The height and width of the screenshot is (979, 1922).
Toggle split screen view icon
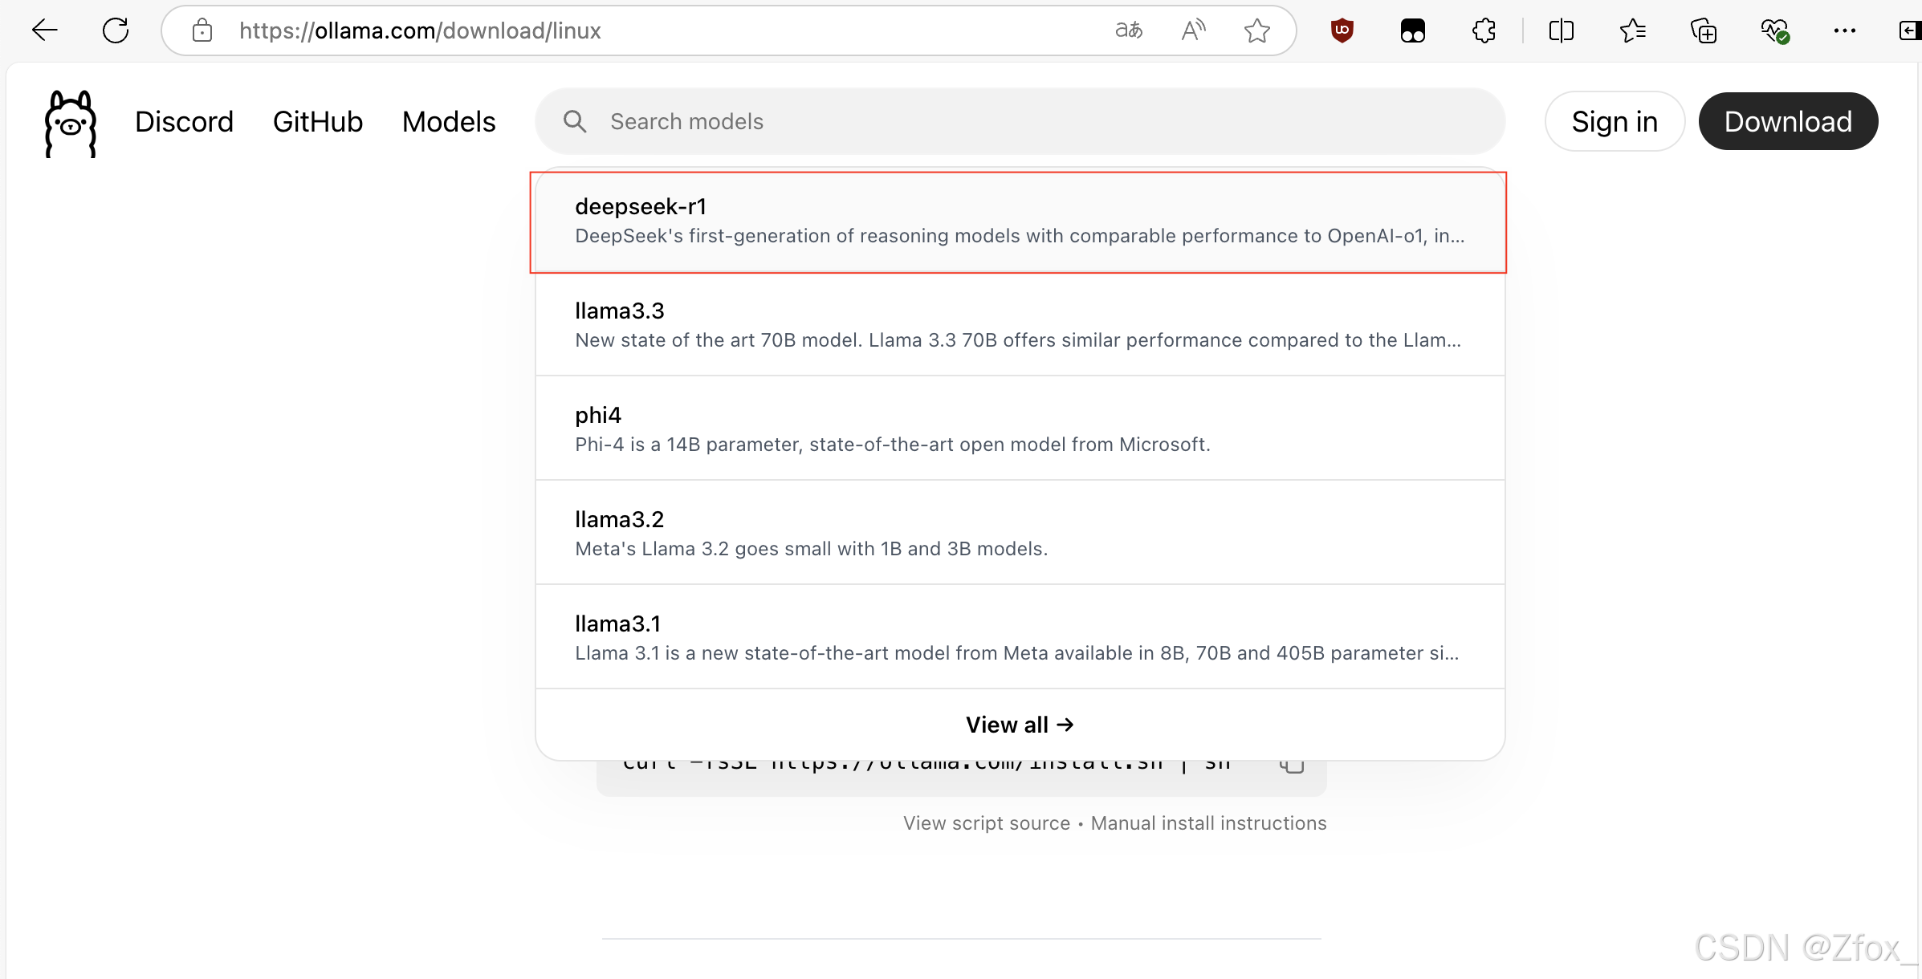click(x=1562, y=30)
